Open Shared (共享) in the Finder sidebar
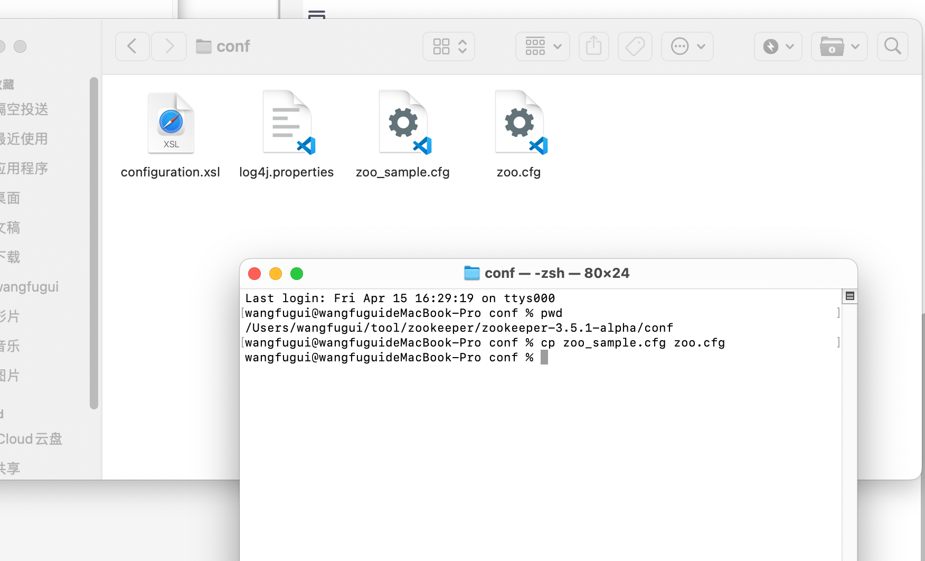925x561 pixels. 11,469
